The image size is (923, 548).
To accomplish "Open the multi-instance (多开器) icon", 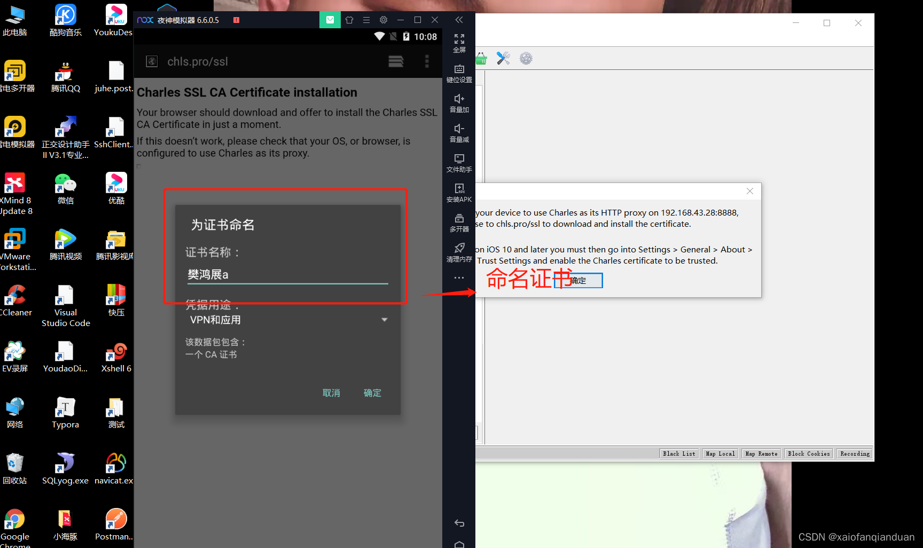I will [x=459, y=223].
